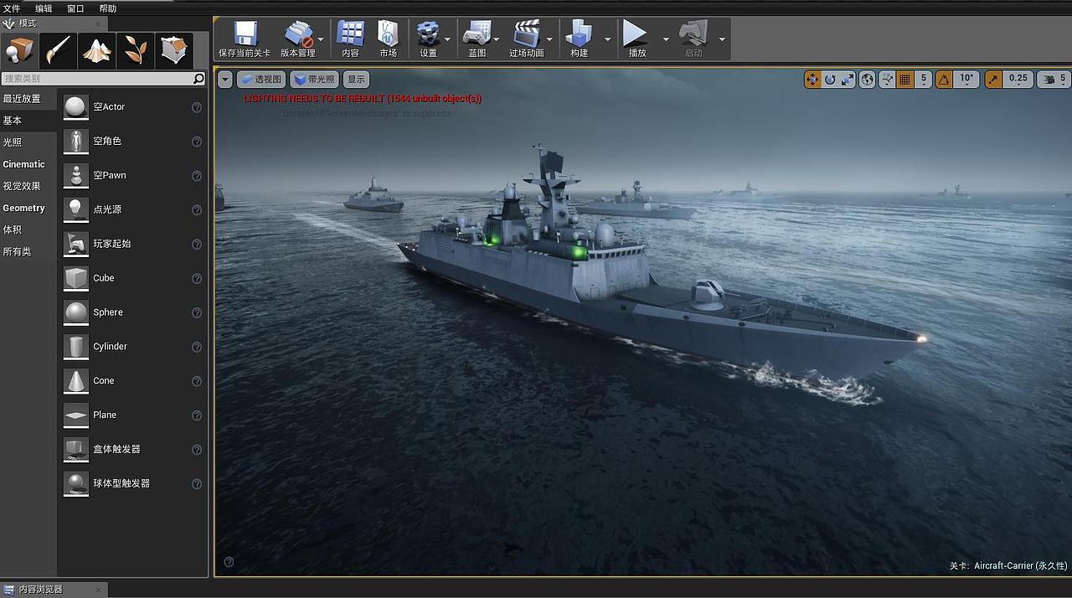
Task: Select the Paint mode brush icon
Action: (58, 50)
